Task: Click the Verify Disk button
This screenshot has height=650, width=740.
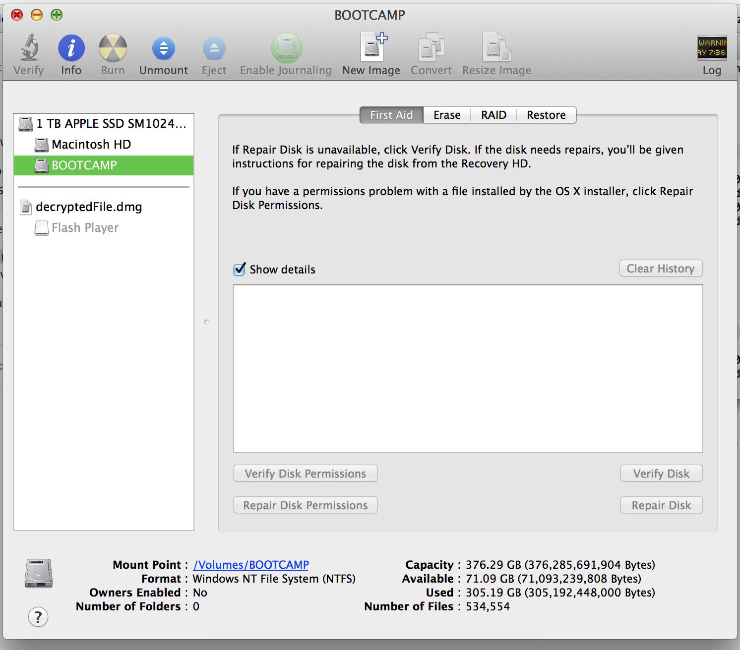Action: pyautogui.click(x=661, y=474)
